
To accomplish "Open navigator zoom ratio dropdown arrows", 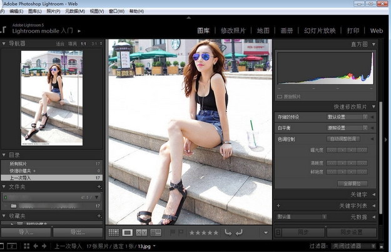I will click(x=101, y=44).
